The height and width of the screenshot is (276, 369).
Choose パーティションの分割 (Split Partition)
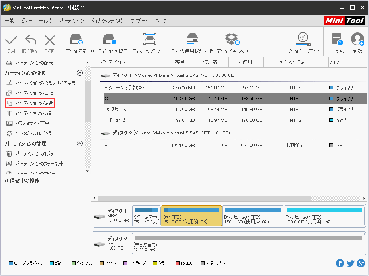30,113
